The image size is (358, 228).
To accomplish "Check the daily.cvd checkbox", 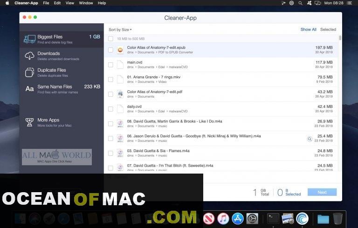I will point(110,109).
